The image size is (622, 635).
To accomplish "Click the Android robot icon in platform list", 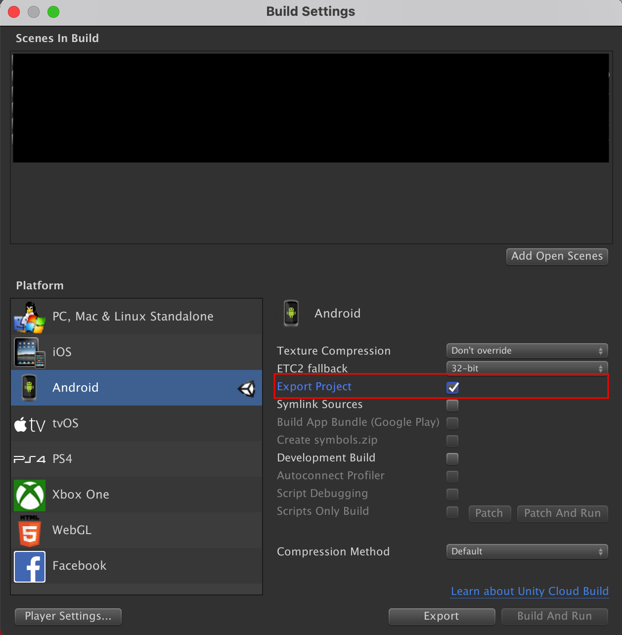I will (29, 388).
